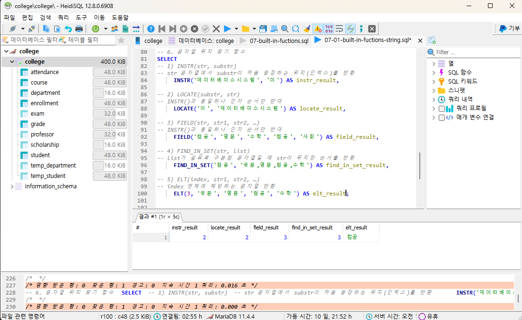Open the 쿼리 menu

[63, 17]
